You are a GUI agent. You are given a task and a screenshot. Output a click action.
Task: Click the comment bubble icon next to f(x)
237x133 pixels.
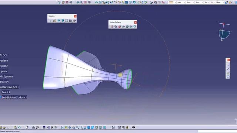[37, 127]
